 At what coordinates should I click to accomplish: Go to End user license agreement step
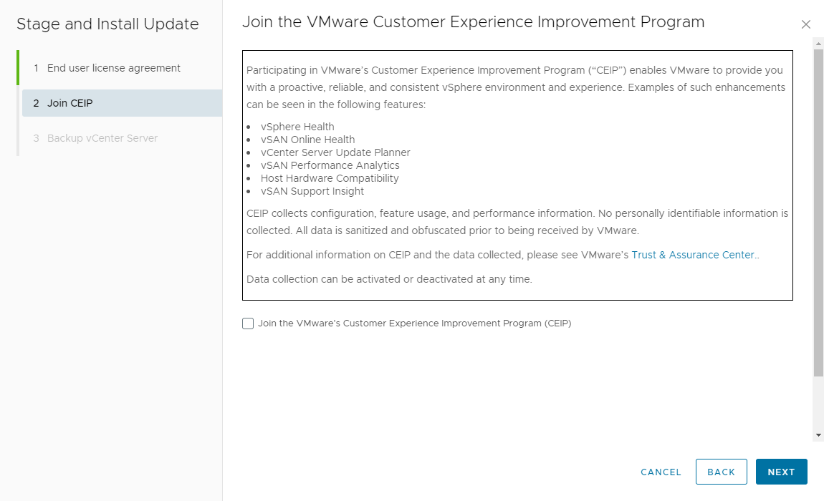tap(113, 68)
